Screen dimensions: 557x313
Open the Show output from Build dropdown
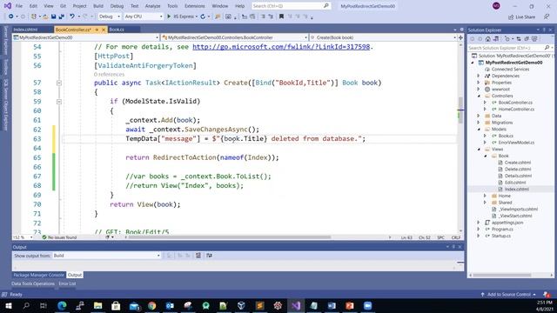106,256
